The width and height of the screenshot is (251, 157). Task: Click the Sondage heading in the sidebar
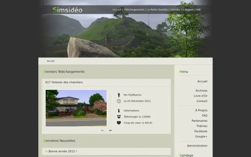click(186, 155)
